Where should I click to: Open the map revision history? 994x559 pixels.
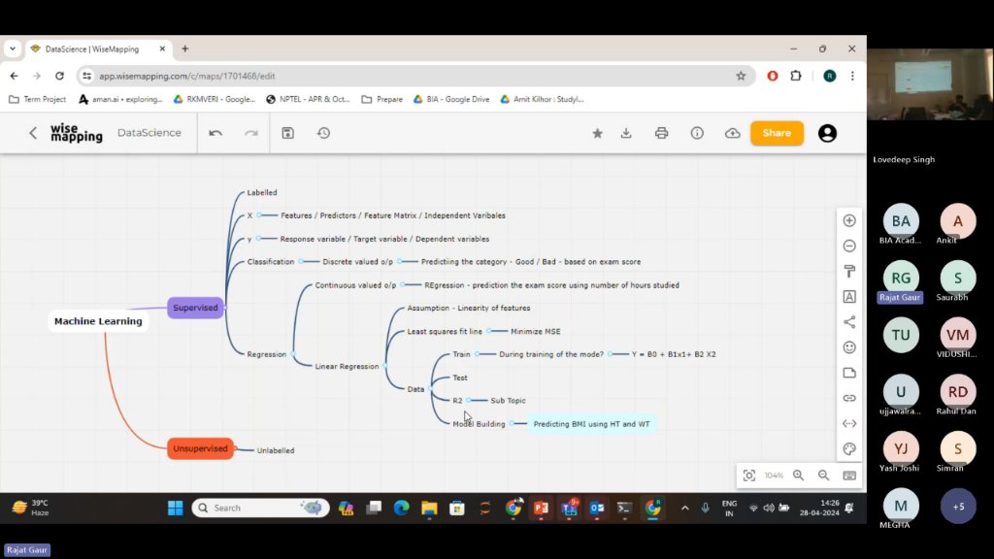click(x=324, y=133)
